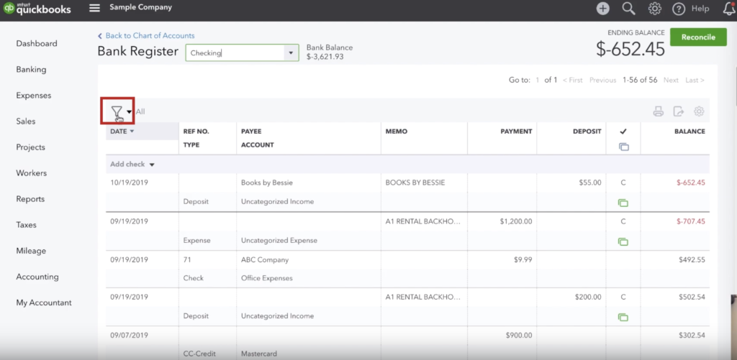This screenshot has height=360, width=737.
Task: Click attachment icon on Books by Bessie row
Action: pos(623,203)
